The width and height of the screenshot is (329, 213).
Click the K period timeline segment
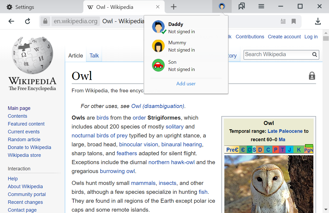[x=299, y=150]
